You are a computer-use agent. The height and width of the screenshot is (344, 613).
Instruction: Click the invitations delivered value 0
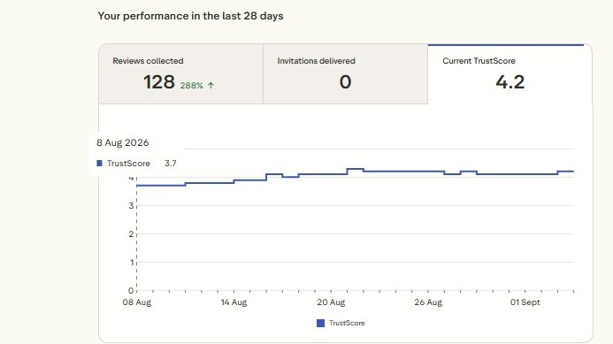point(345,82)
